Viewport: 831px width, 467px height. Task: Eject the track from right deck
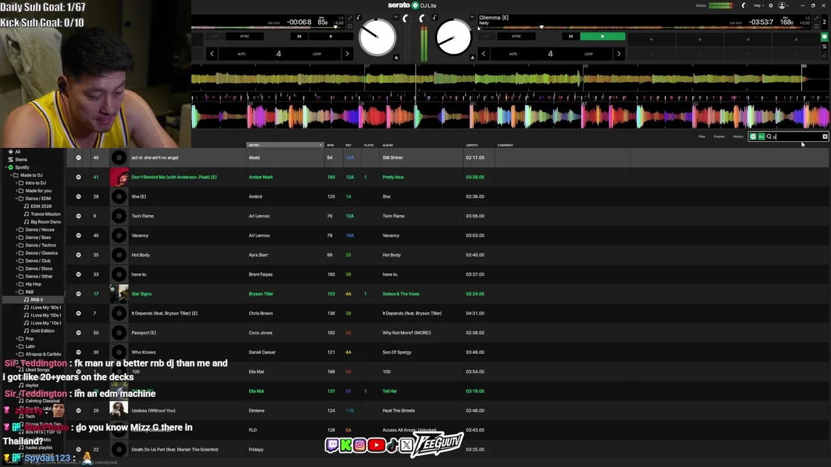click(472, 57)
